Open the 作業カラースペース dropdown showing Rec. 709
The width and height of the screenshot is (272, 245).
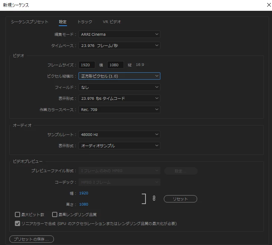click(x=119, y=109)
